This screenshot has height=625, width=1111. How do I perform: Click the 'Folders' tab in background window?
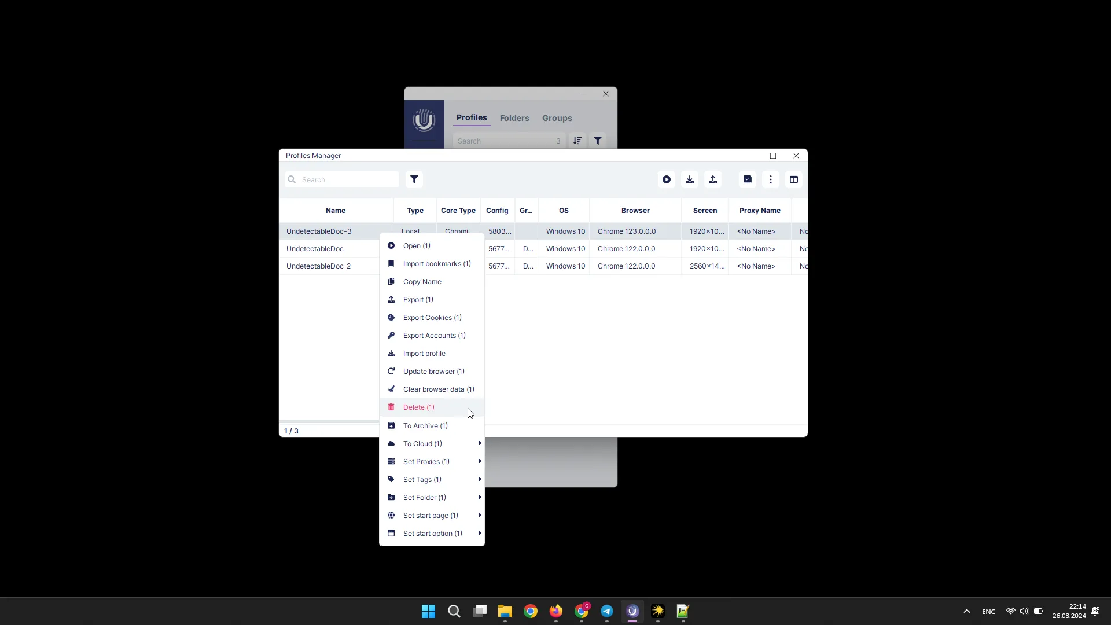[515, 117]
